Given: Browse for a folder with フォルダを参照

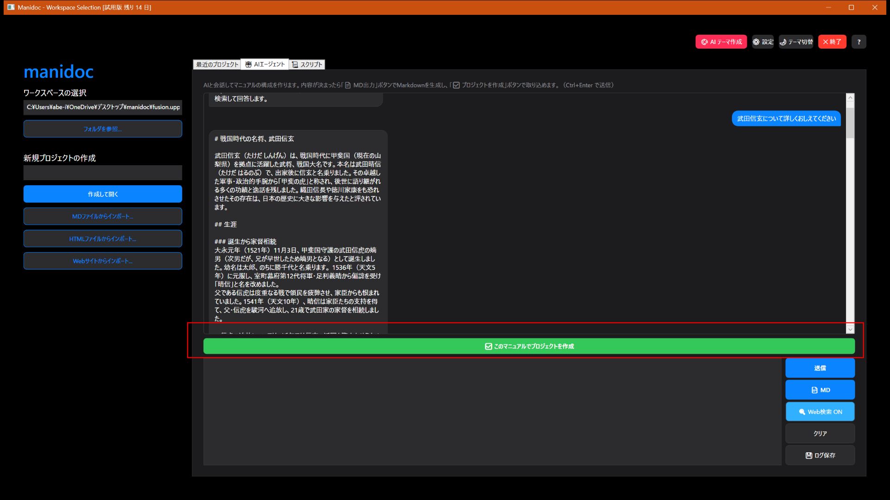Looking at the screenshot, I should [x=102, y=129].
